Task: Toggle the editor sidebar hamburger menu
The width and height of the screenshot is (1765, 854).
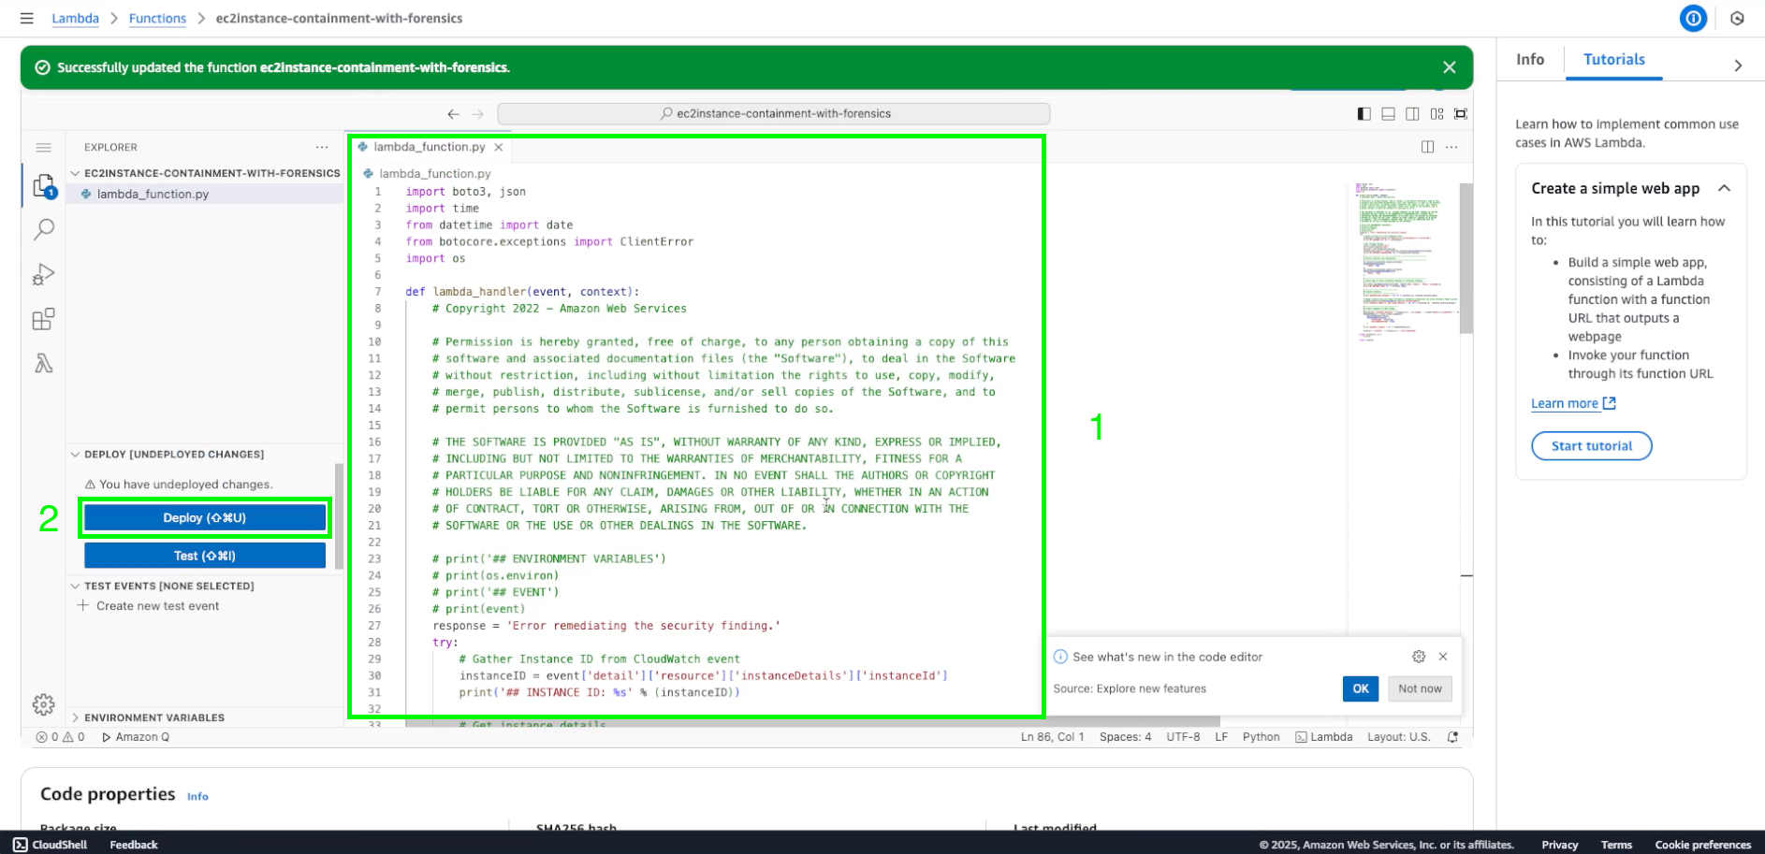Action: [x=43, y=147]
